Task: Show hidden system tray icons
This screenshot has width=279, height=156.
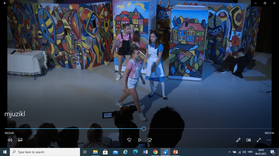Action: coord(229,152)
